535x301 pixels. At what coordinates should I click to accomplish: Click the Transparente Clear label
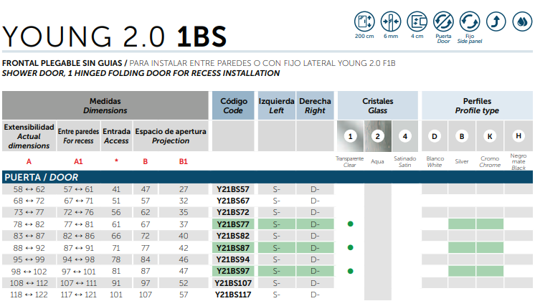click(350, 161)
